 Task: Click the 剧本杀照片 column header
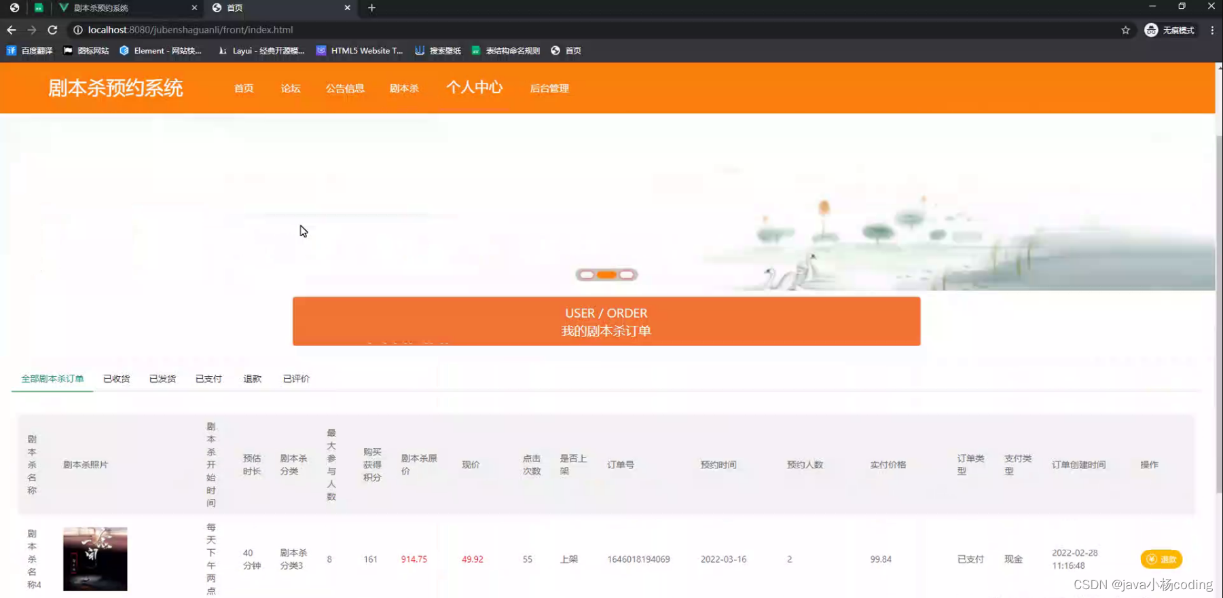coord(86,465)
